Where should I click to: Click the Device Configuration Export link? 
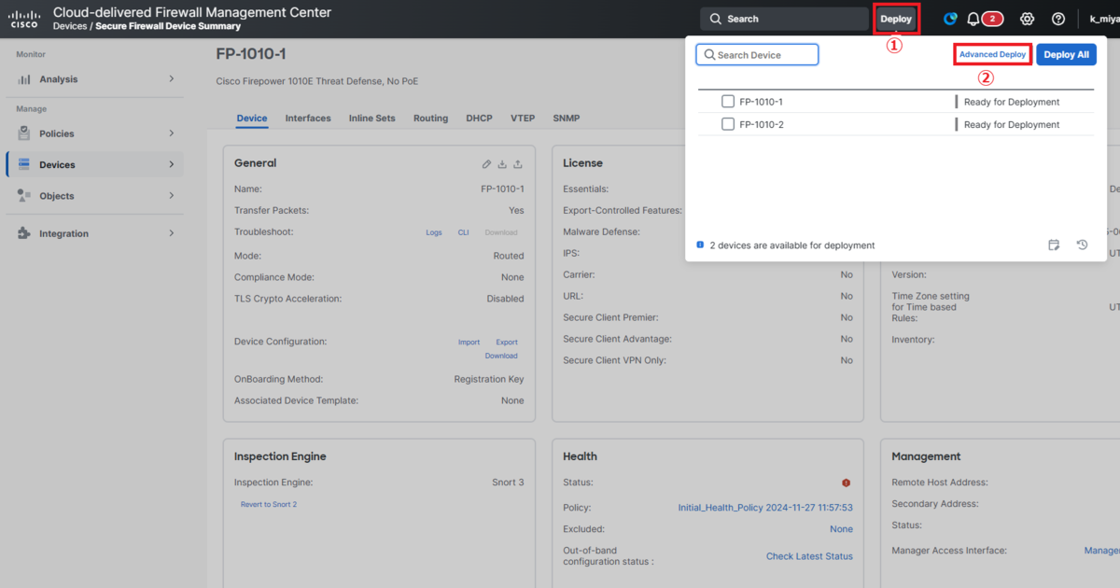[507, 343]
